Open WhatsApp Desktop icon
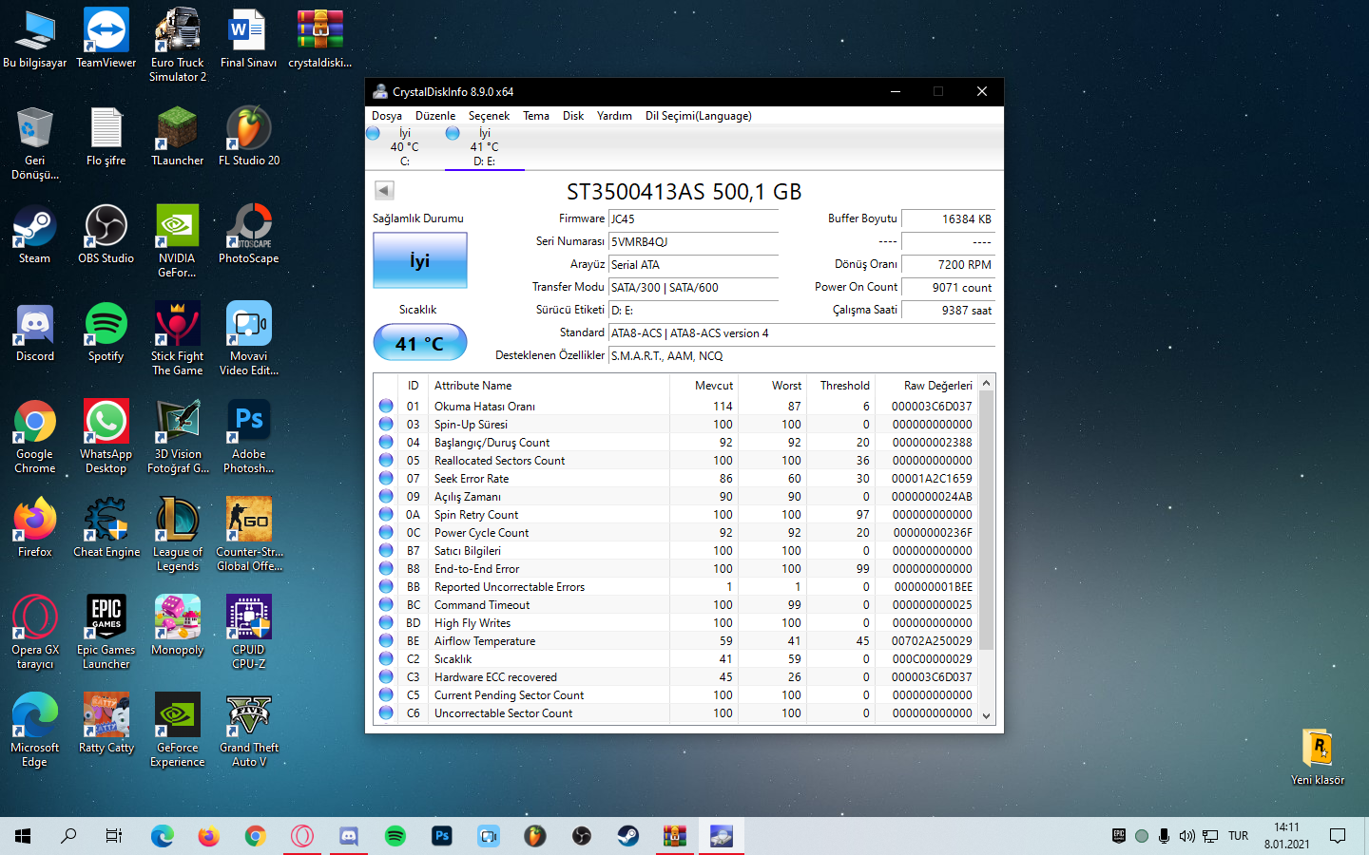The width and height of the screenshot is (1369, 855). click(x=106, y=437)
